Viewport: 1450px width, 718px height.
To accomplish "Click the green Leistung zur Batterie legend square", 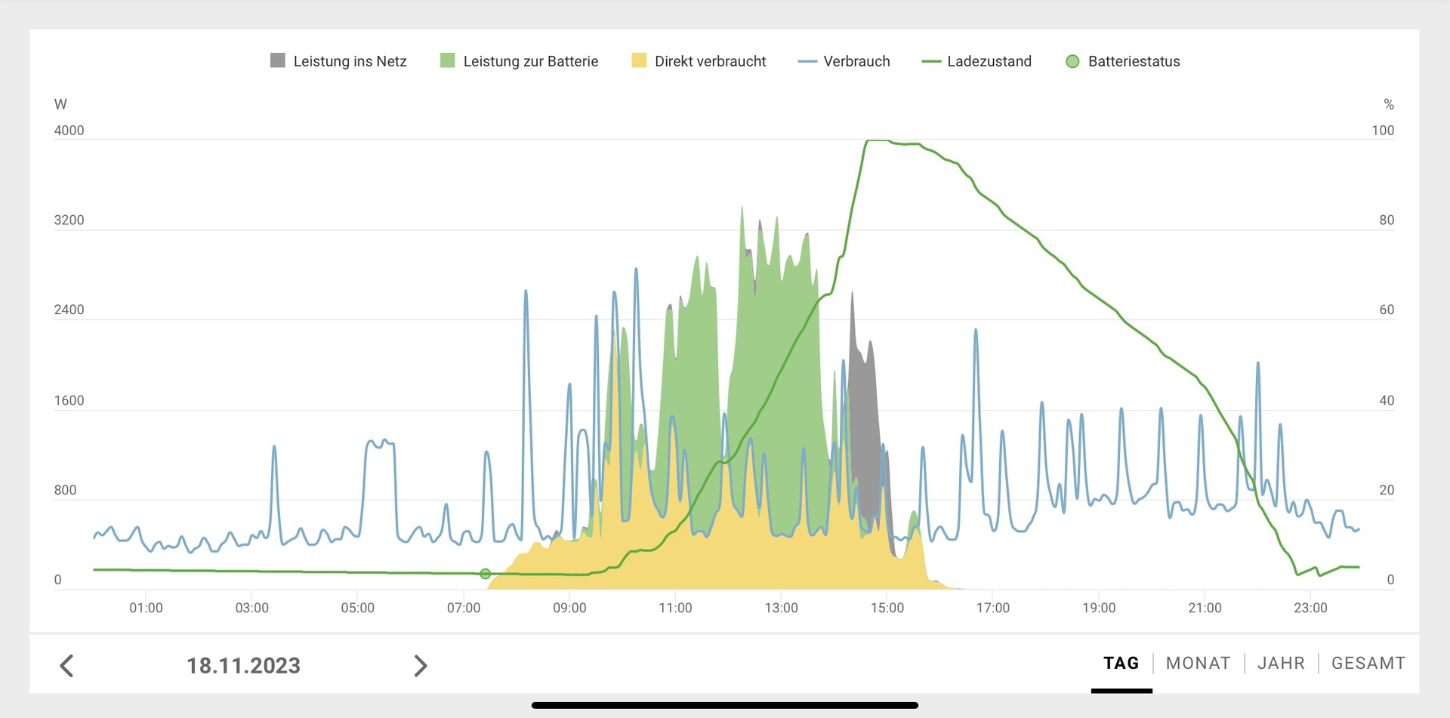I will point(448,60).
